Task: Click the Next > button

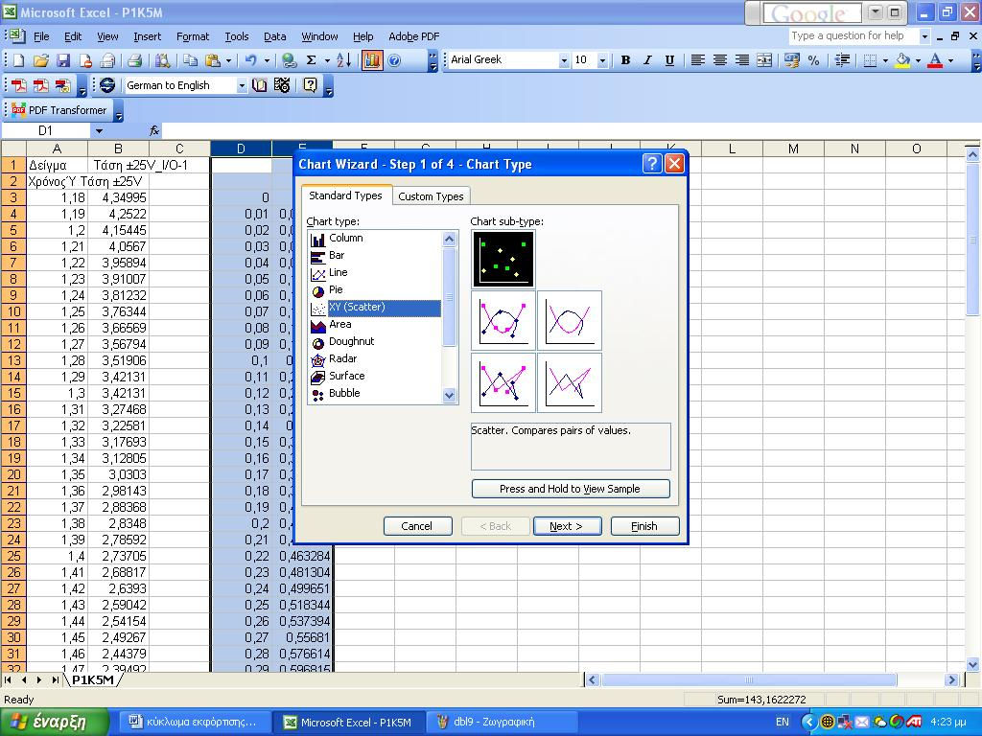Action: tap(567, 526)
